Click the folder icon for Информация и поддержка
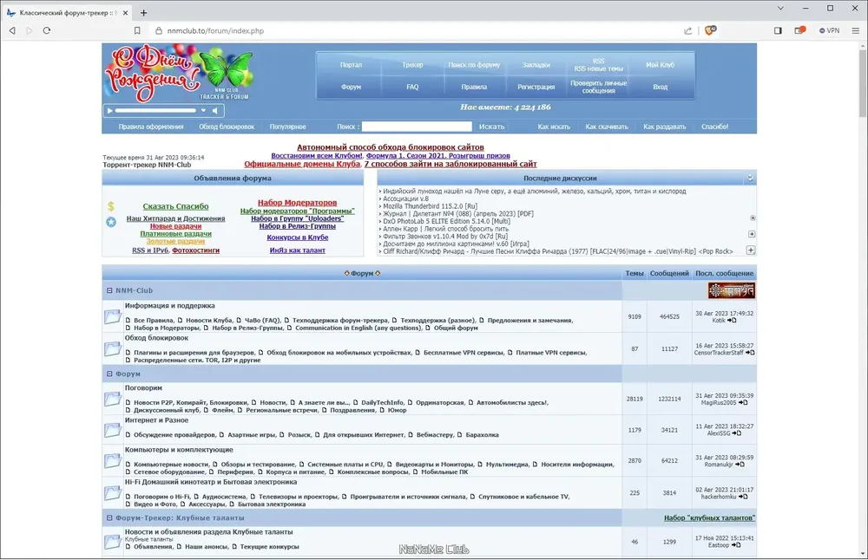Screen dimensions: 868x559 112,316
